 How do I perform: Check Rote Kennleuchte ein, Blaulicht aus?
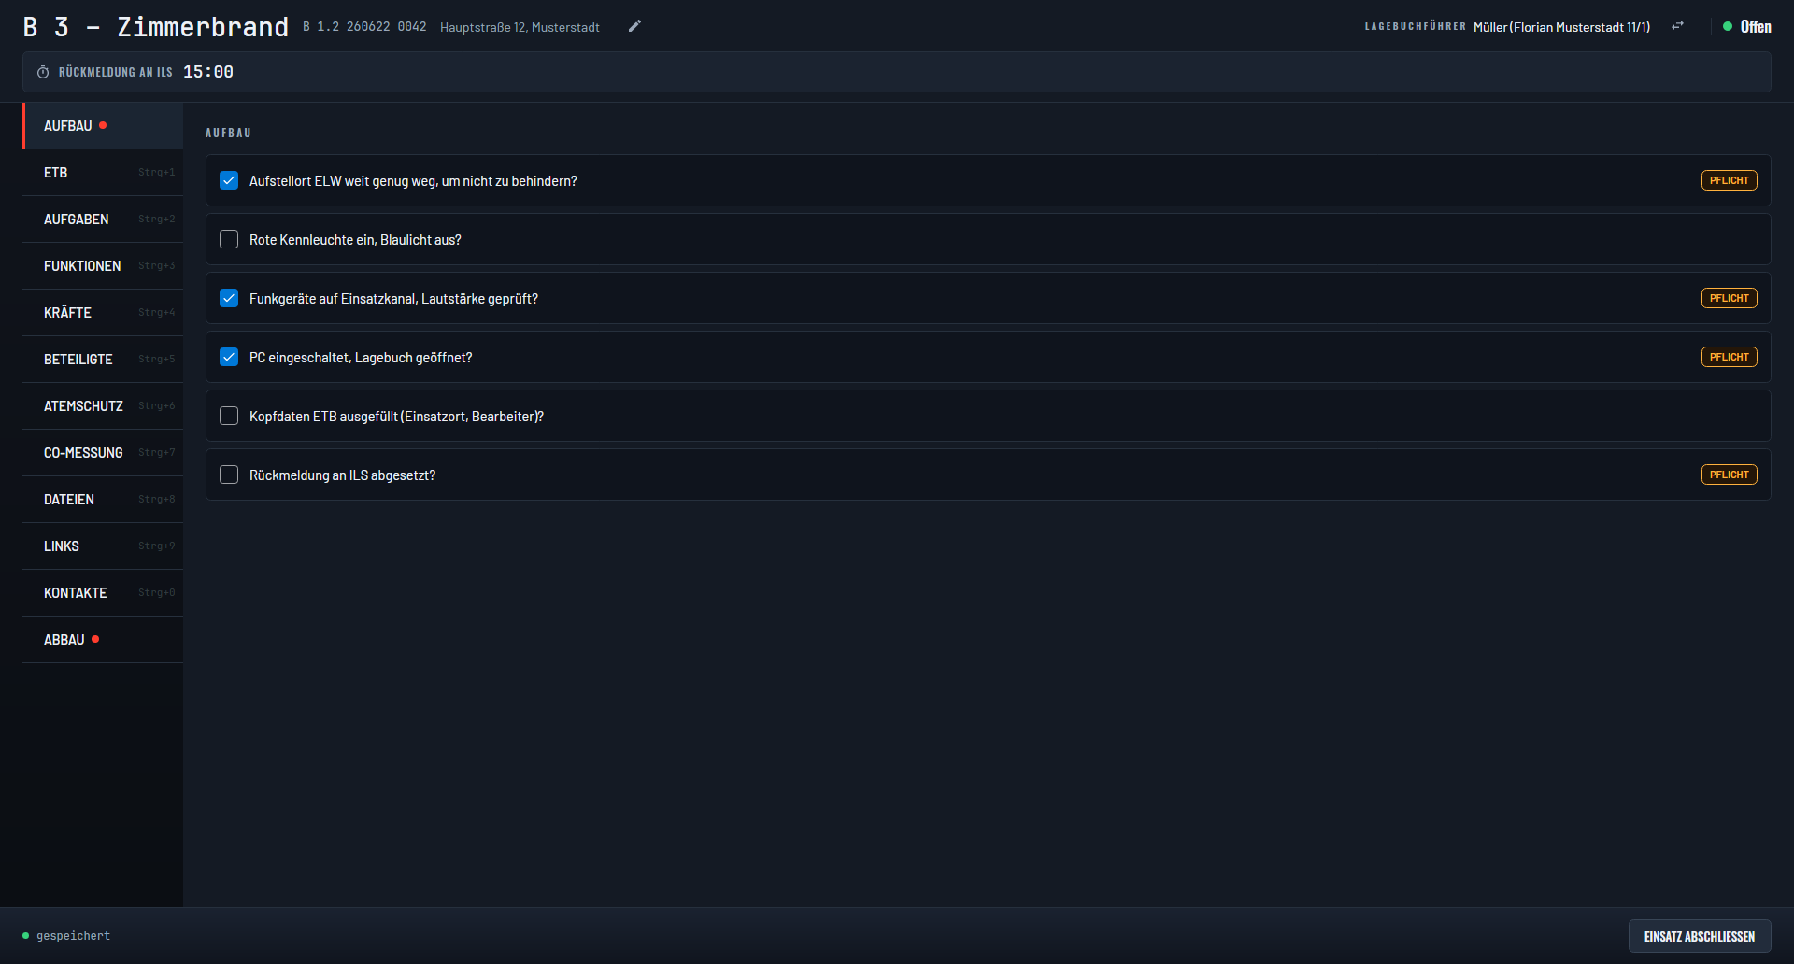tap(229, 239)
